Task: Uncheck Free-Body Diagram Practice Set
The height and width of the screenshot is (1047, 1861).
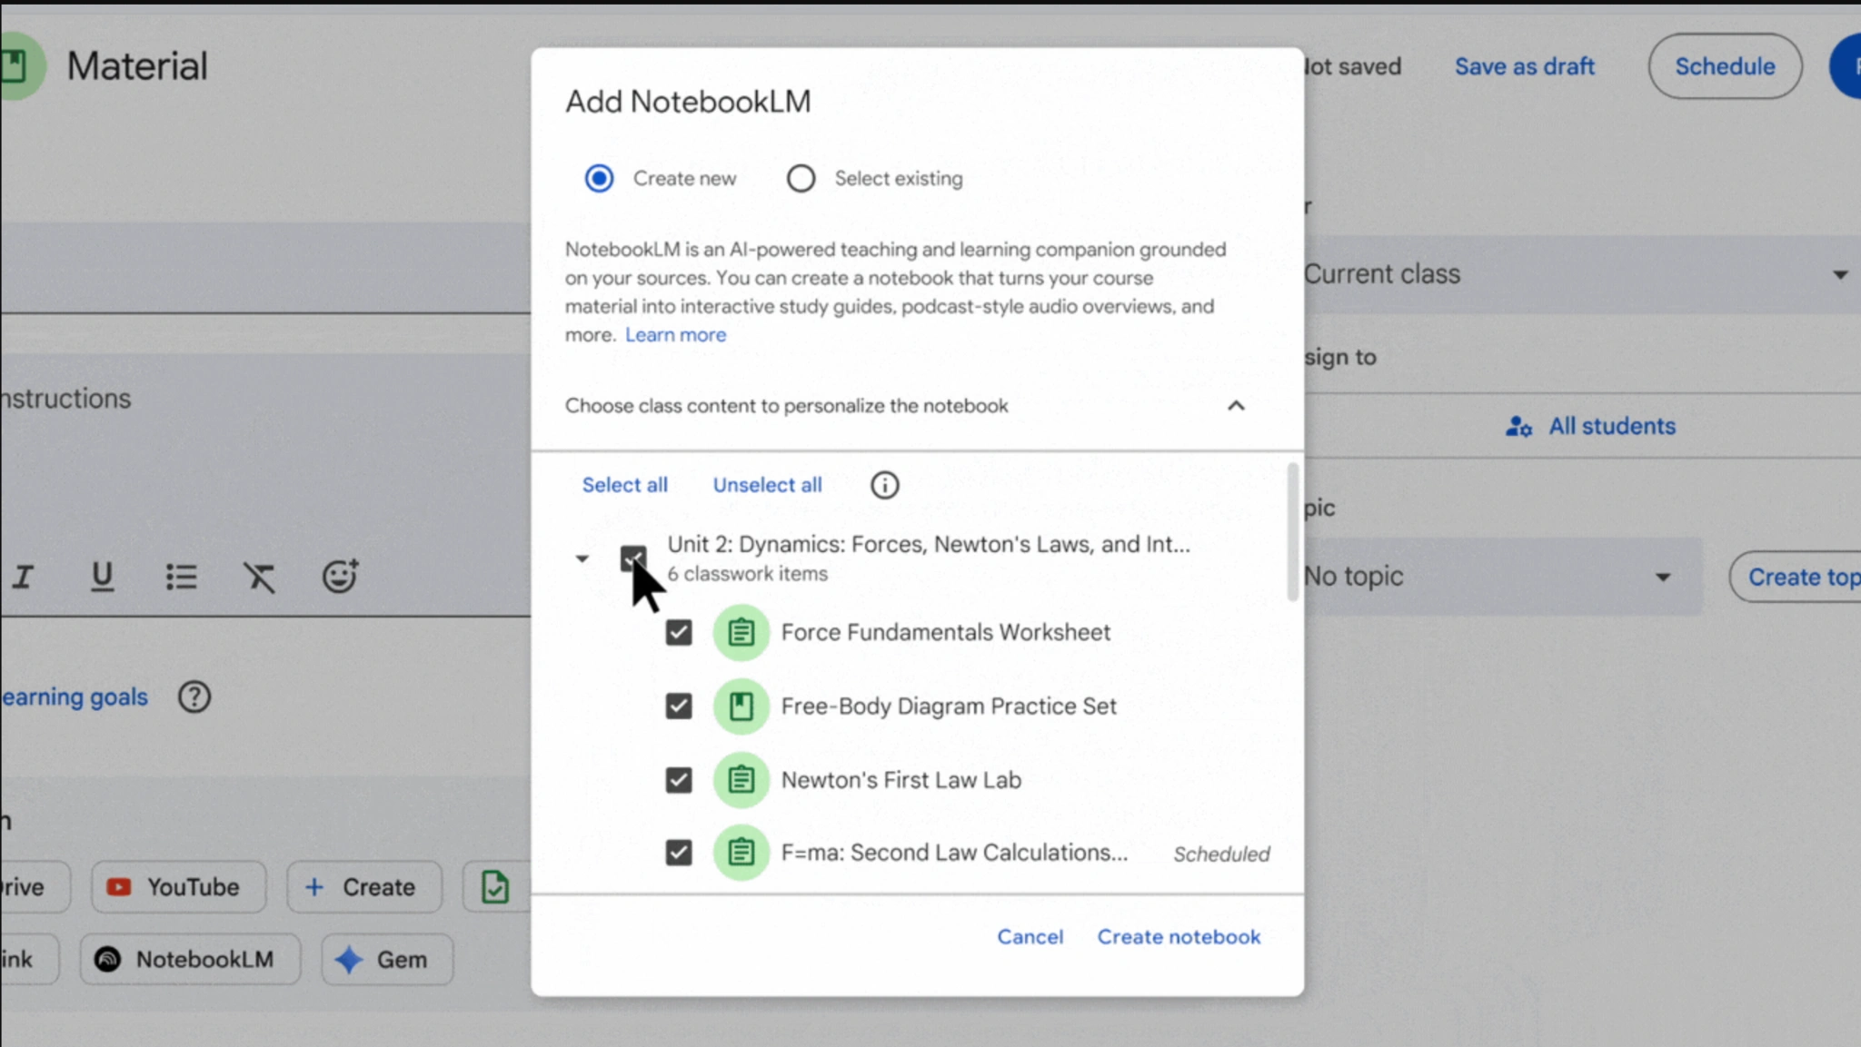Action: (679, 706)
